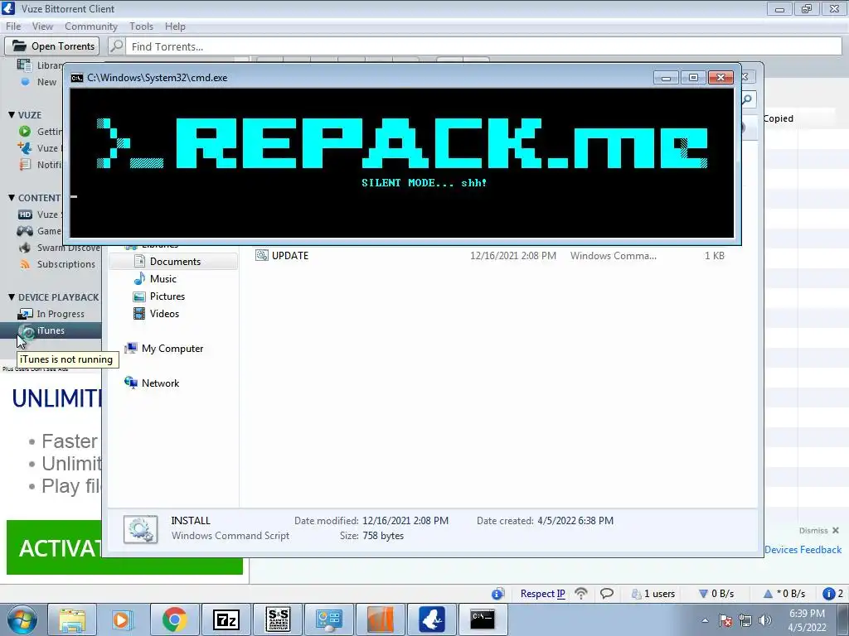Open the Devices Feedback link
Image resolution: width=849 pixels, height=636 pixels.
point(803,550)
